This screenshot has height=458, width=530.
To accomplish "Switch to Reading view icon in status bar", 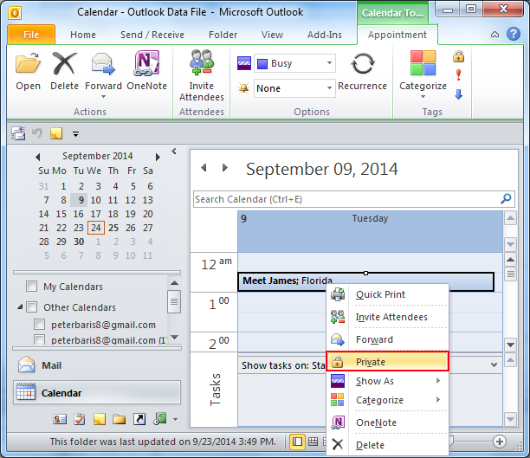I will (x=313, y=442).
